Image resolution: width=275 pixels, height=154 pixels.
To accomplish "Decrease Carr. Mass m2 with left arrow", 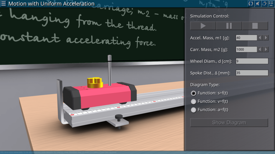I will coord(260,49).
